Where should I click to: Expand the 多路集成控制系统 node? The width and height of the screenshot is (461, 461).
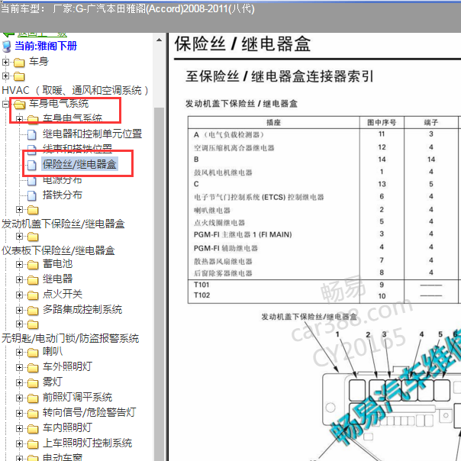(19, 310)
